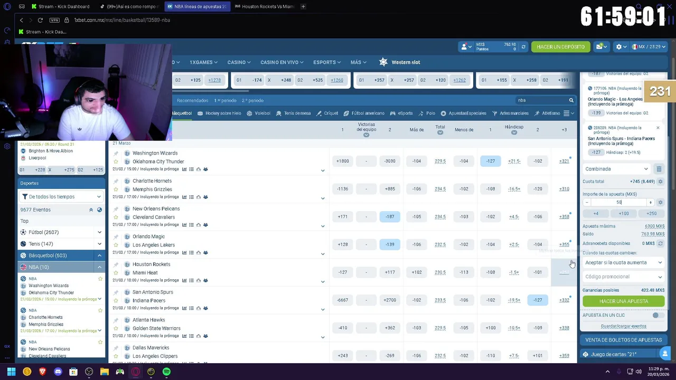Collapse the NBA (10) sidebar league
This screenshot has height=380, width=676.
click(99, 267)
